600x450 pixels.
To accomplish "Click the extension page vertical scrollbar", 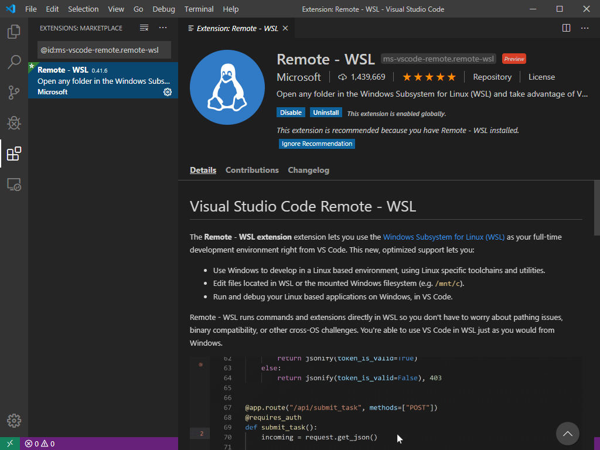I will pos(597,208).
